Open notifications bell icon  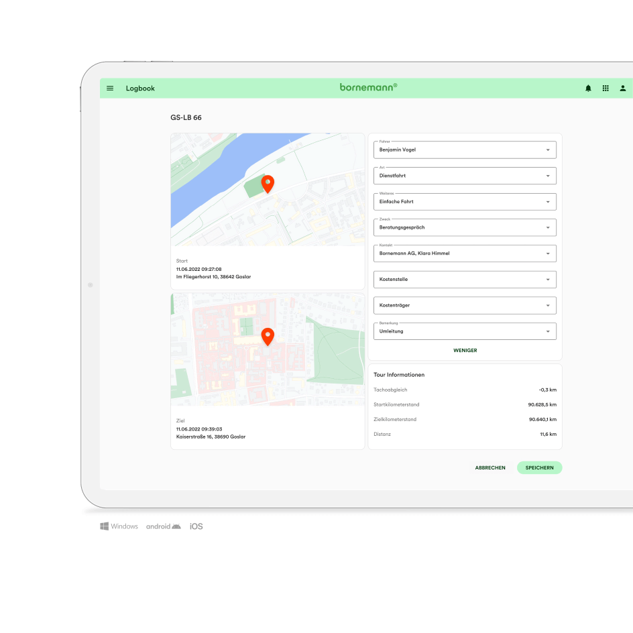coord(588,89)
